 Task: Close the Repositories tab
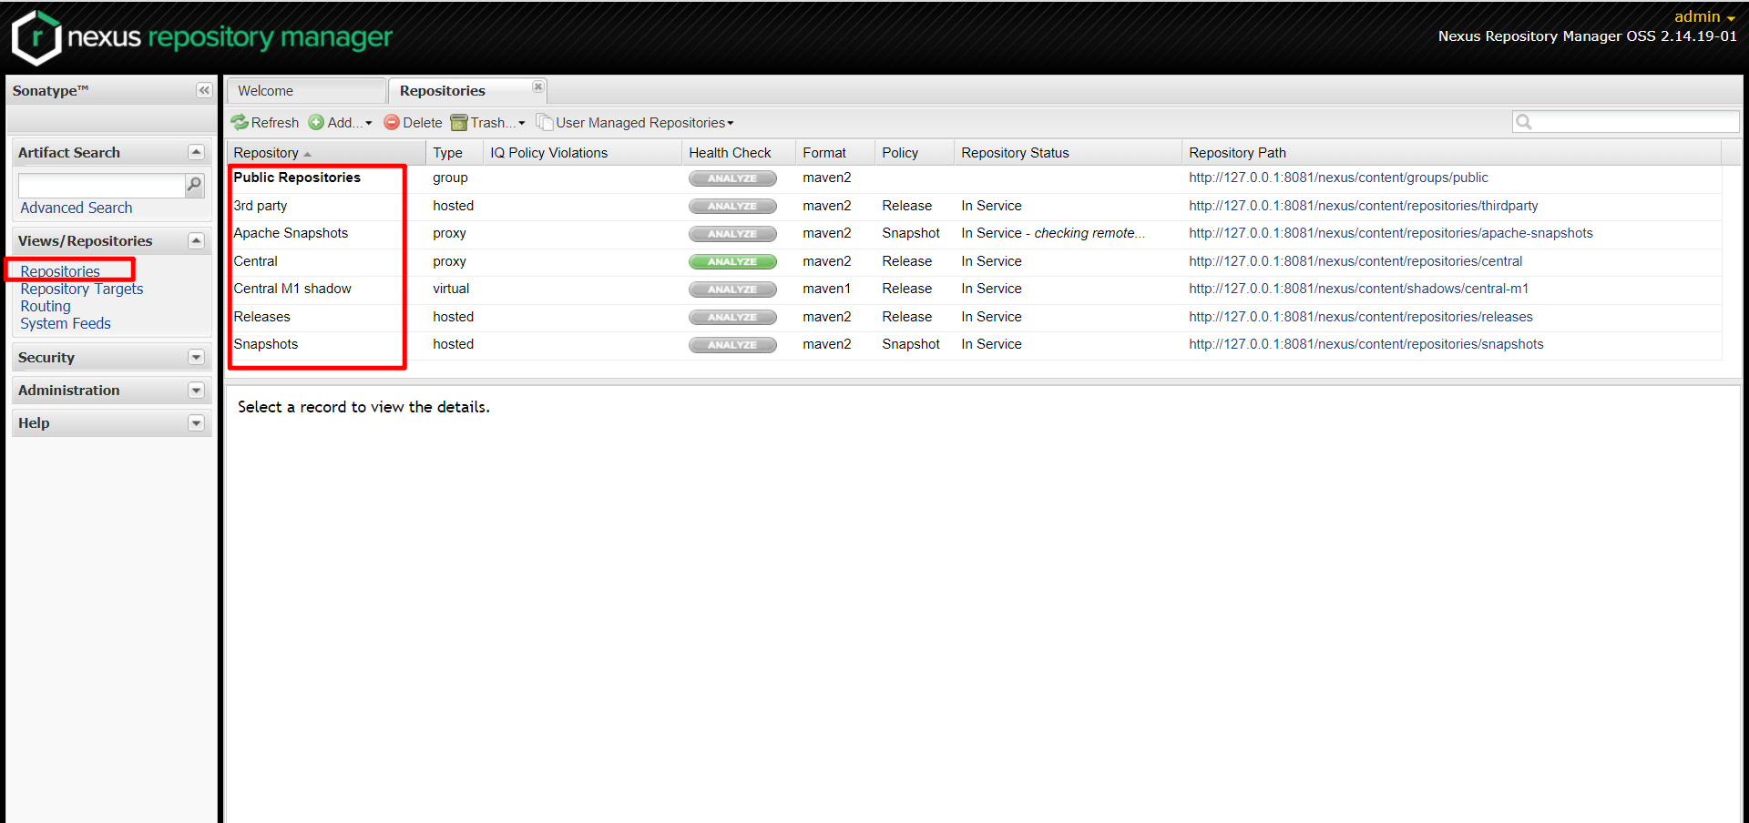pyautogui.click(x=538, y=86)
